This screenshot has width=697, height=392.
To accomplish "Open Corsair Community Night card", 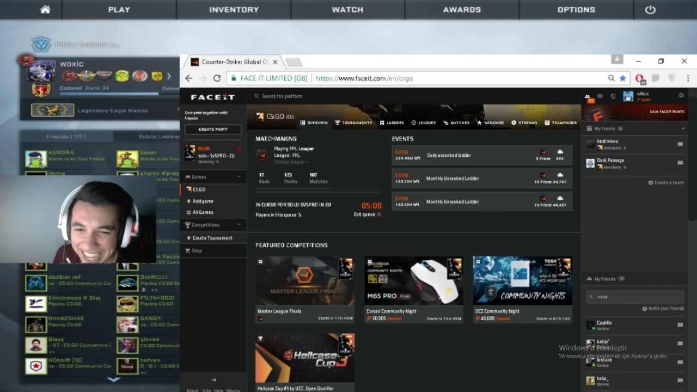I will click(413, 290).
